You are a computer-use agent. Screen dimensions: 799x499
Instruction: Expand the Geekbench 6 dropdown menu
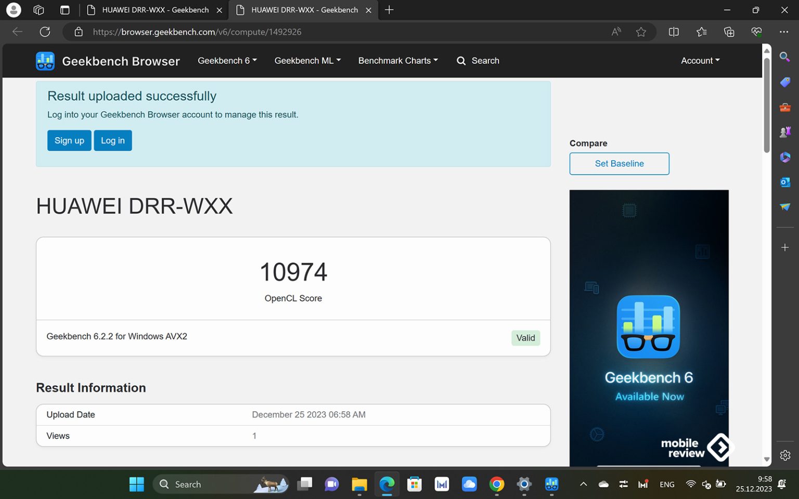pyautogui.click(x=227, y=61)
